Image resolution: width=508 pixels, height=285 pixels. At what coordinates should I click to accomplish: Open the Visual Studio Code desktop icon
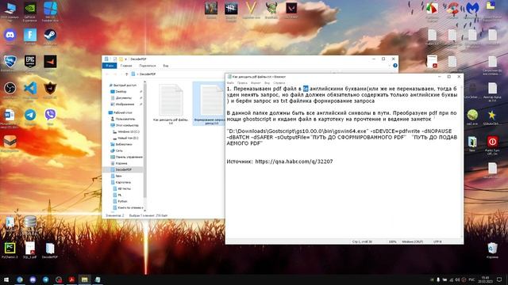tap(30, 88)
